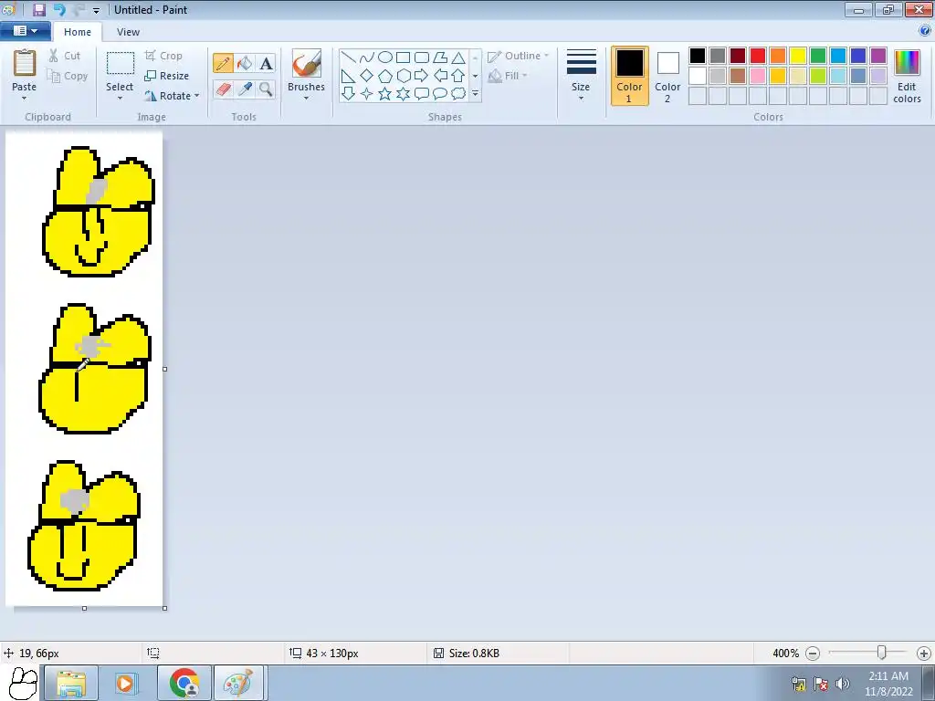
Task: Click the Resize button
Action: click(x=167, y=76)
